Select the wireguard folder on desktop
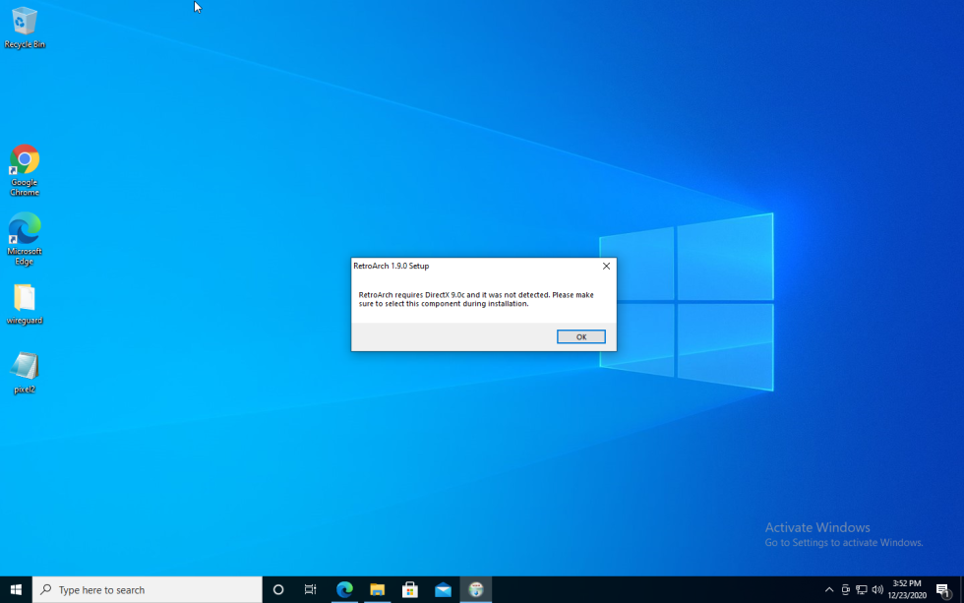 (25, 303)
